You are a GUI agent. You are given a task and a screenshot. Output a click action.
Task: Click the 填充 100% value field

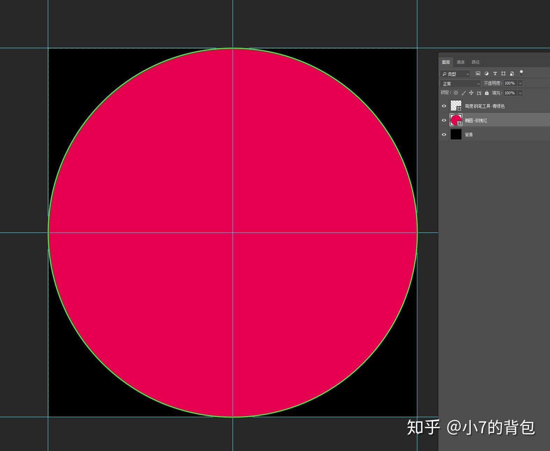(510, 93)
